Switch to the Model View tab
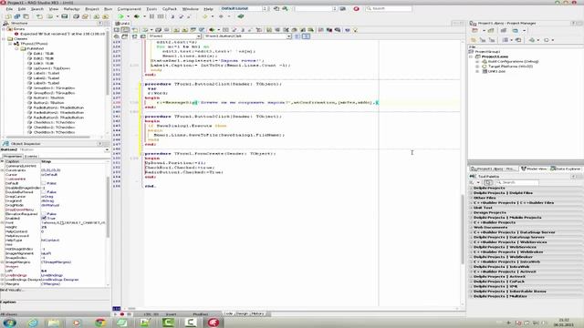 pos(534,169)
